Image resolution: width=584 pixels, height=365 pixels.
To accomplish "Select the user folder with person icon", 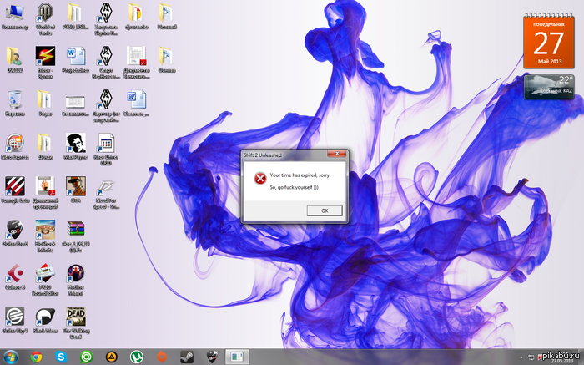I will tap(15, 59).
